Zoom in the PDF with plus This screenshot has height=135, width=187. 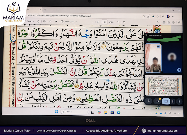tap(93, 22)
